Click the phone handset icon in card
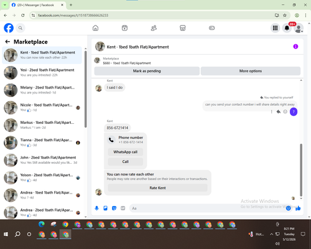 (111, 140)
